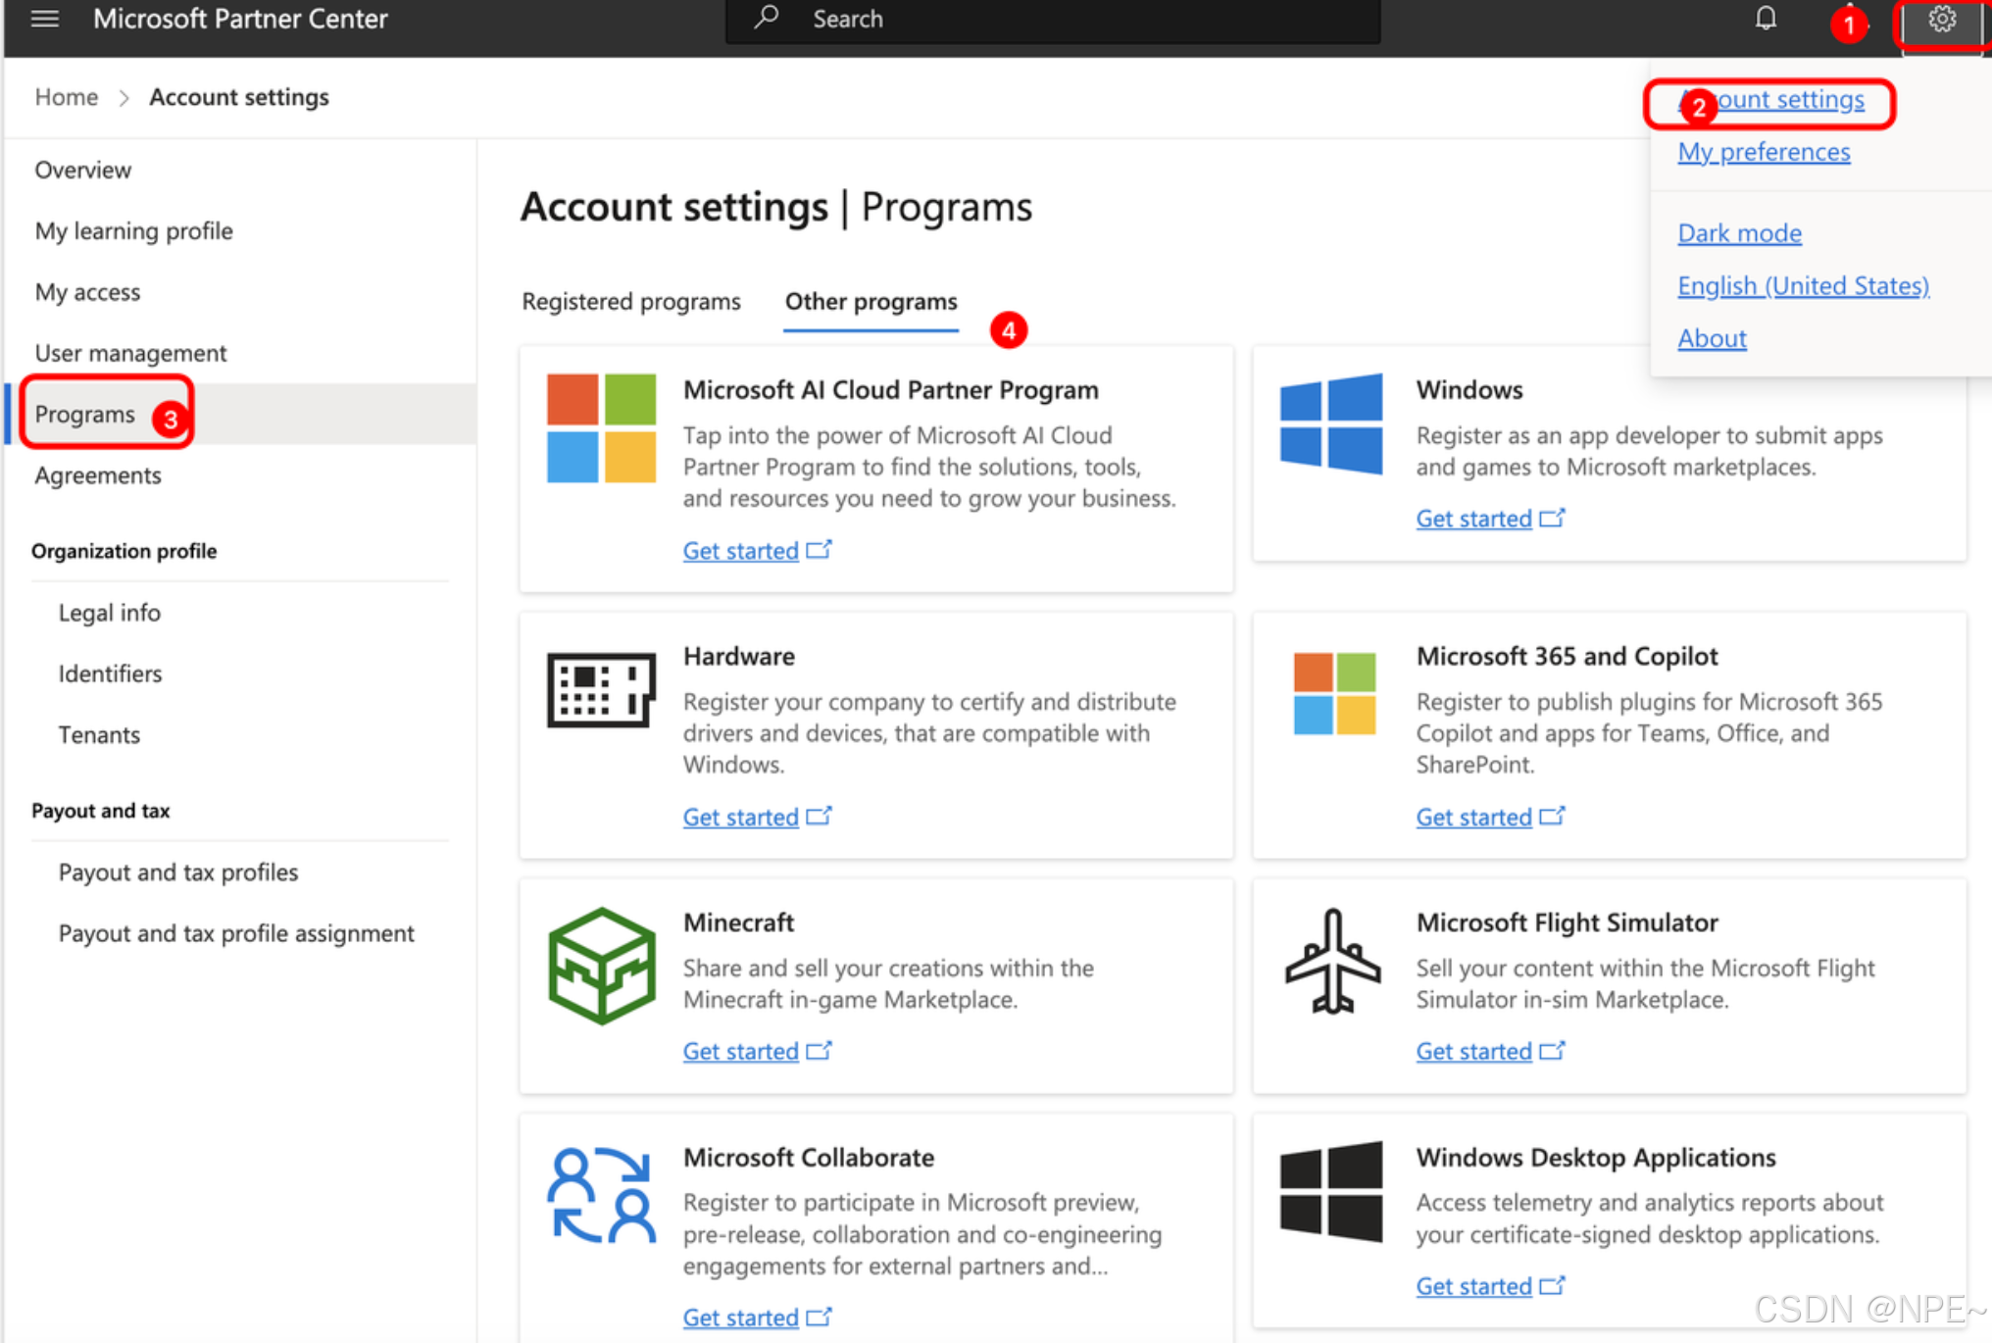Click the black Windows Desktop Applications logo
1992x1343 pixels.
coord(1331,1191)
